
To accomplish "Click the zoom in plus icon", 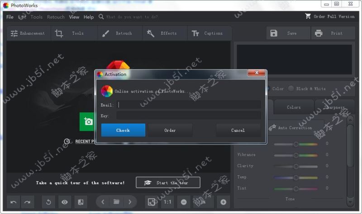I will (x=223, y=202).
